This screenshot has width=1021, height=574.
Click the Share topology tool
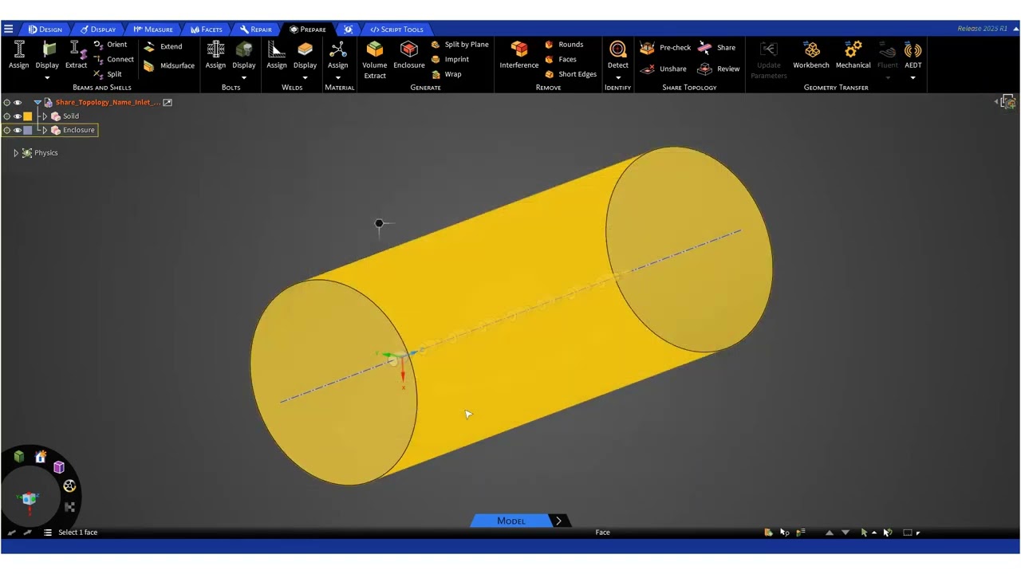point(716,48)
